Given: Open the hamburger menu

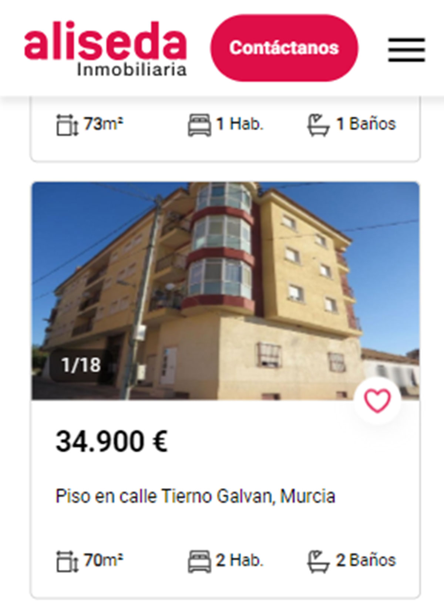Looking at the screenshot, I should coord(406,49).
